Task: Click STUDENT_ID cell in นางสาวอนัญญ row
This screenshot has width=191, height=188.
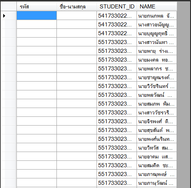Action: tap(117, 24)
